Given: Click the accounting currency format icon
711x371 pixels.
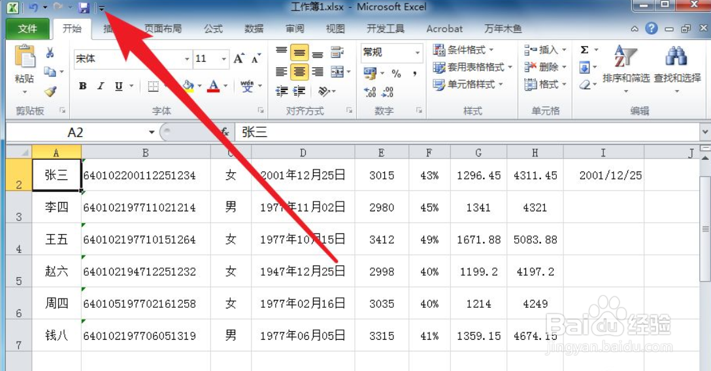Looking at the screenshot, I should click(370, 72).
